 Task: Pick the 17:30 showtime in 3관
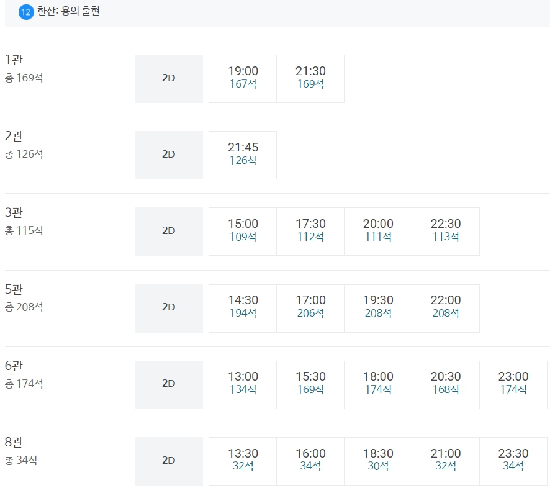point(310,232)
